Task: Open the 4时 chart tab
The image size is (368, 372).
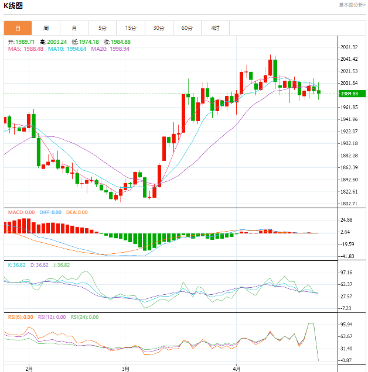Action: 215,28
